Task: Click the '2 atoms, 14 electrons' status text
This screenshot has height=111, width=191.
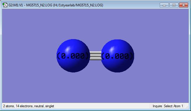Action: pyautogui.click(x=29, y=106)
